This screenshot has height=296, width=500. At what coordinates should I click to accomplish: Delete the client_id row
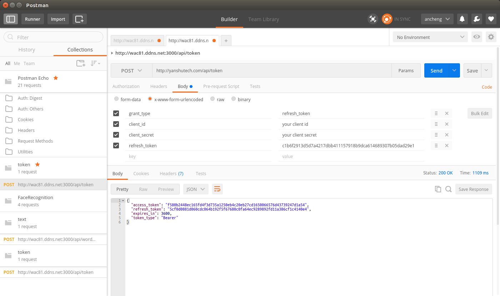tap(447, 124)
